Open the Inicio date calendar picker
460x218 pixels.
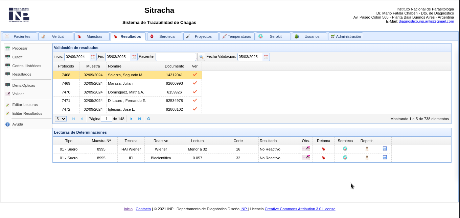pyautogui.click(x=93, y=57)
